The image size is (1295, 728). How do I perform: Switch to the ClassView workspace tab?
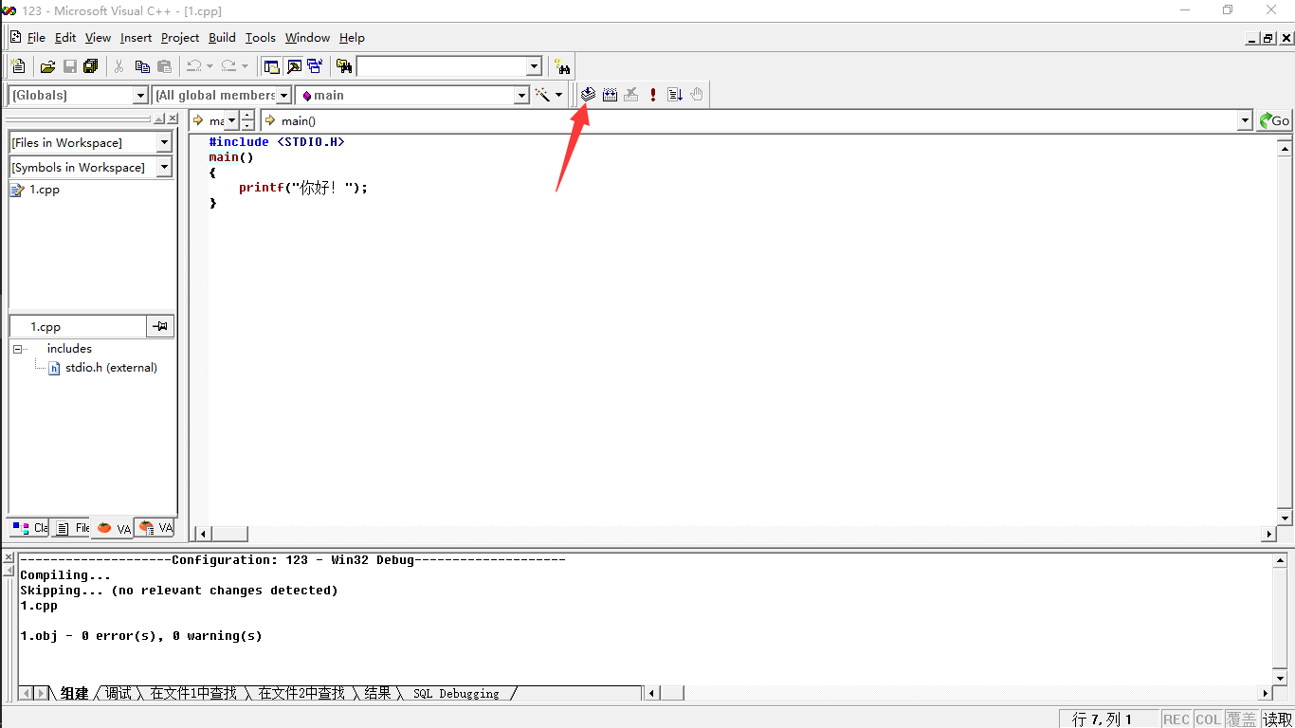point(29,528)
